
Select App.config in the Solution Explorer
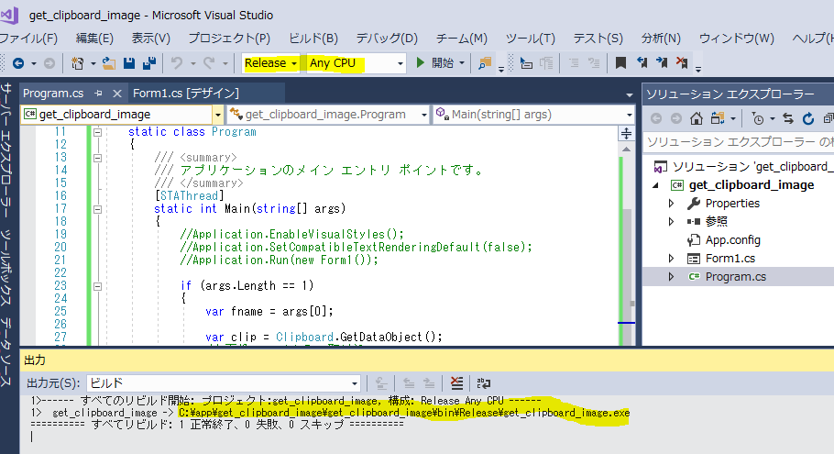tap(732, 239)
